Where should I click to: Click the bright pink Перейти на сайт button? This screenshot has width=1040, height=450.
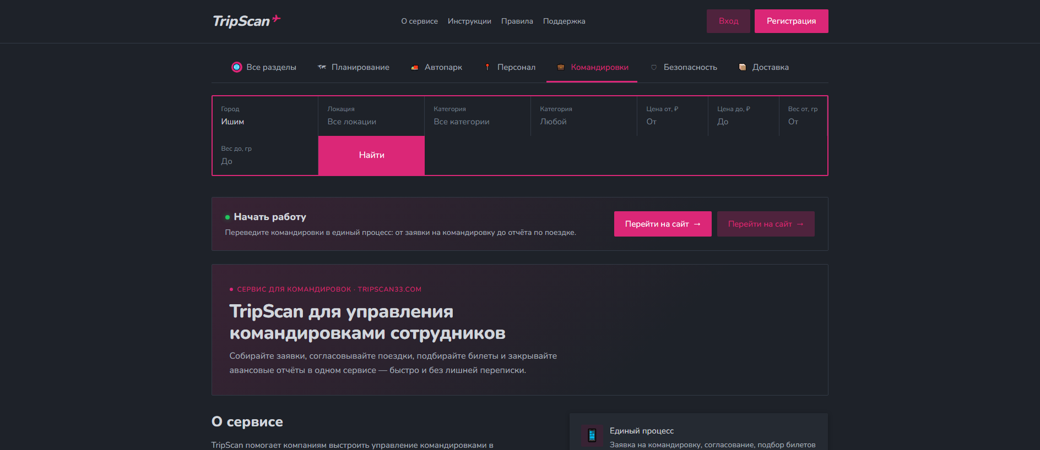pos(663,224)
